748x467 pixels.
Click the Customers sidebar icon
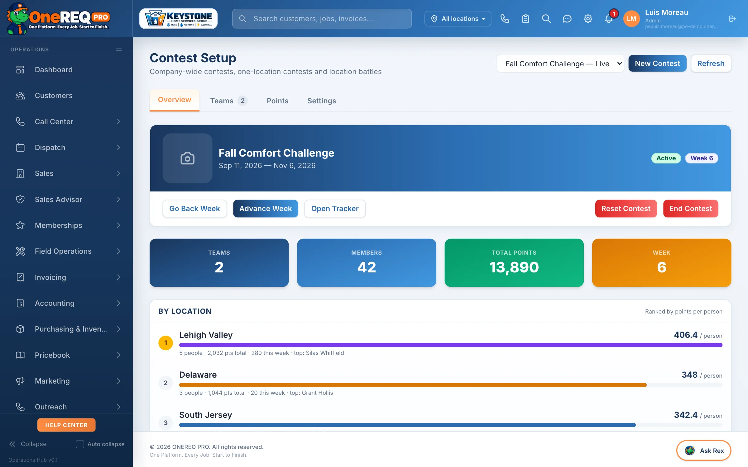point(20,96)
